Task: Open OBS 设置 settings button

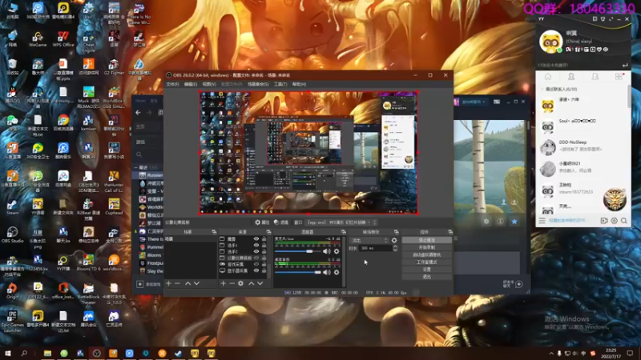Action: [x=427, y=270]
